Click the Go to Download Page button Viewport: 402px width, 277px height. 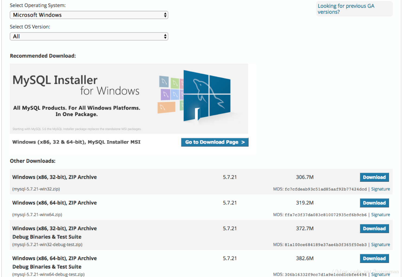point(215,142)
